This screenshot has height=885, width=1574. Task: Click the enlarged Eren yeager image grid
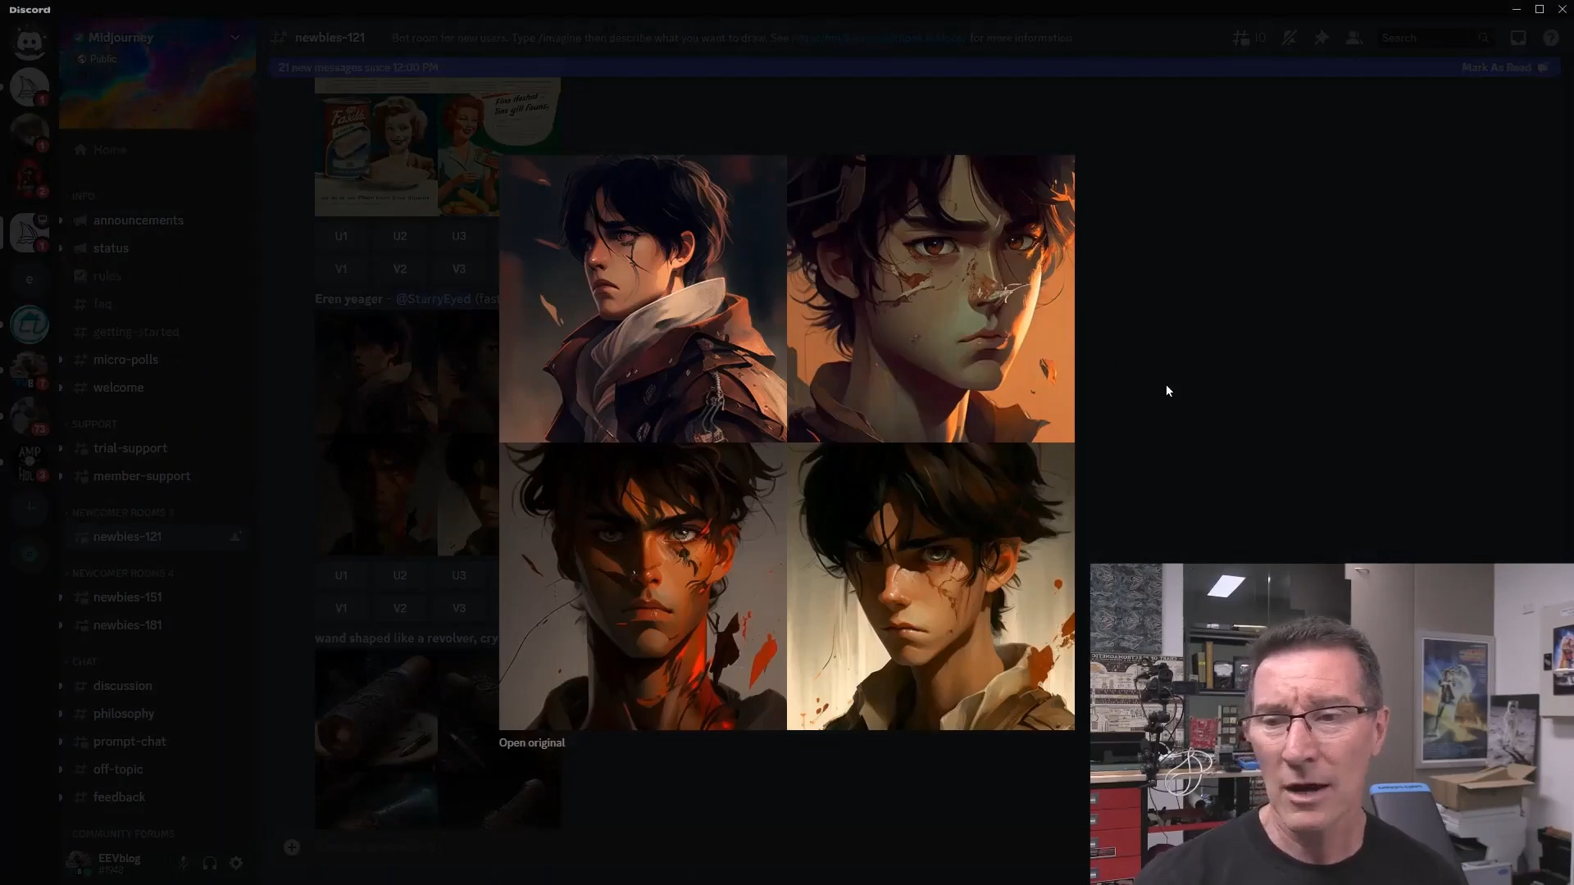coord(787,442)
